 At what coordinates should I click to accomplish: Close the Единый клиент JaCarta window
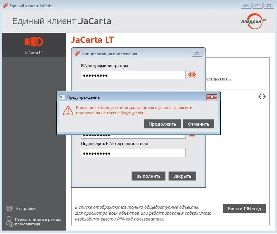pos(269,6)
